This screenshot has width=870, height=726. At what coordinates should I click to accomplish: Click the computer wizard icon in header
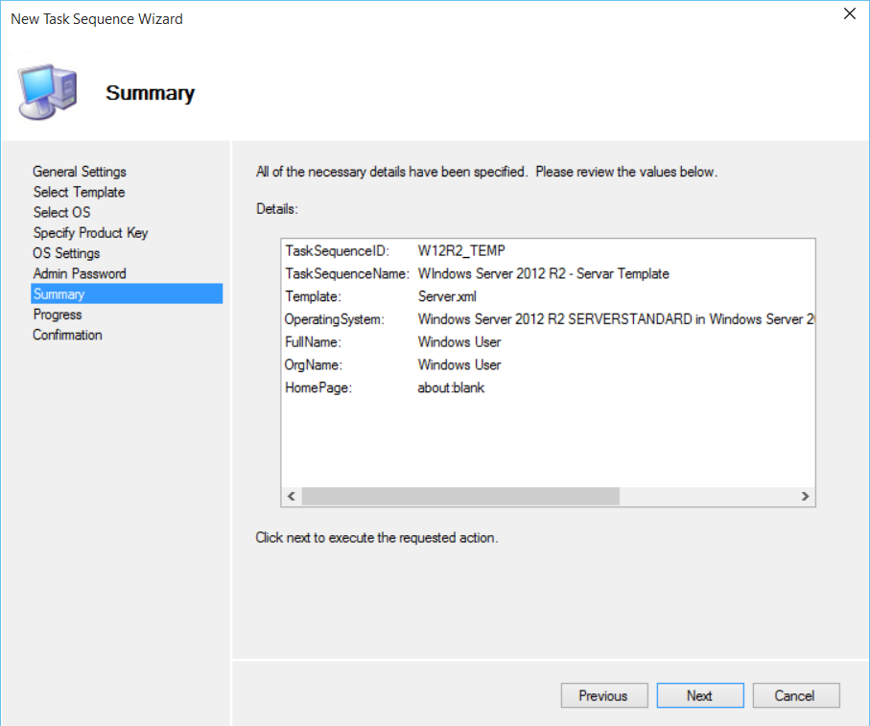coord(50,93)
